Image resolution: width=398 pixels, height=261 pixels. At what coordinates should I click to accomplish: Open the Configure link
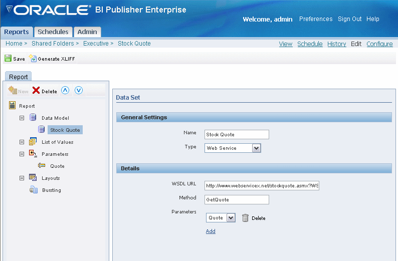pos(379,44)
